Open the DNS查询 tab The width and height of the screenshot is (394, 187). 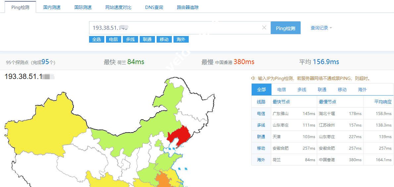[x=154, y=7]
